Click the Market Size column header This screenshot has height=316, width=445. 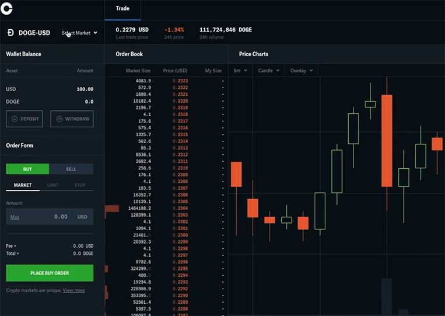click(138, 71)
